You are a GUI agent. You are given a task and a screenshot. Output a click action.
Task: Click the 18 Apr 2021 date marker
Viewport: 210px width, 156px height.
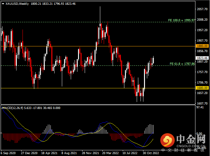(x=49, y=153)
